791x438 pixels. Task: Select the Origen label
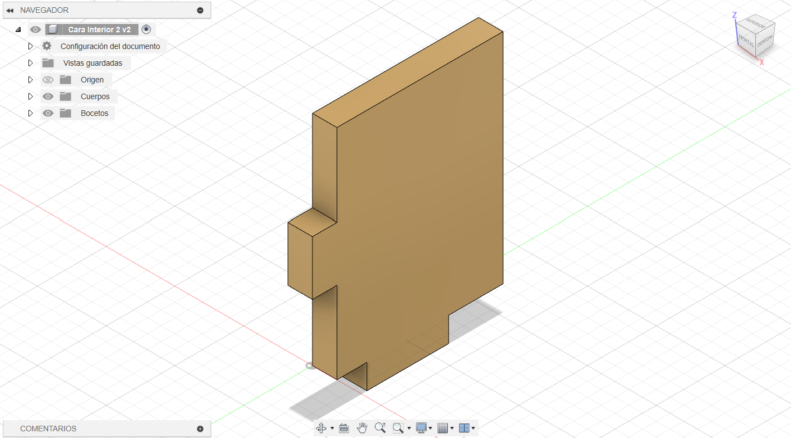click(92, 80)
